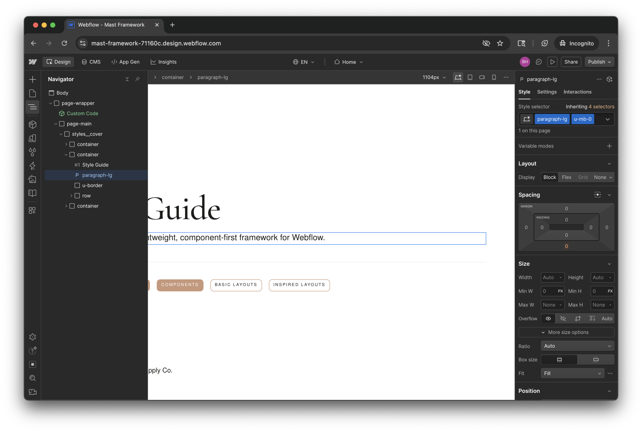
Task: Open the Add Elements panel
Action: [32, 79]
